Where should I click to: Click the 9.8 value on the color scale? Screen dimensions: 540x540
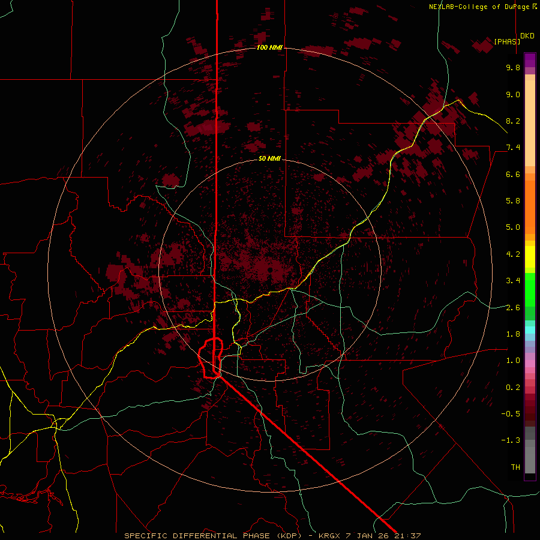coord(513,67)
